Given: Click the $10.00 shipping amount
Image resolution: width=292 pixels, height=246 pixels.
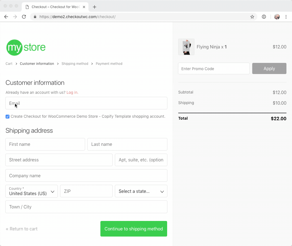Looking at the screenshot, I should (x=279, y=103).
